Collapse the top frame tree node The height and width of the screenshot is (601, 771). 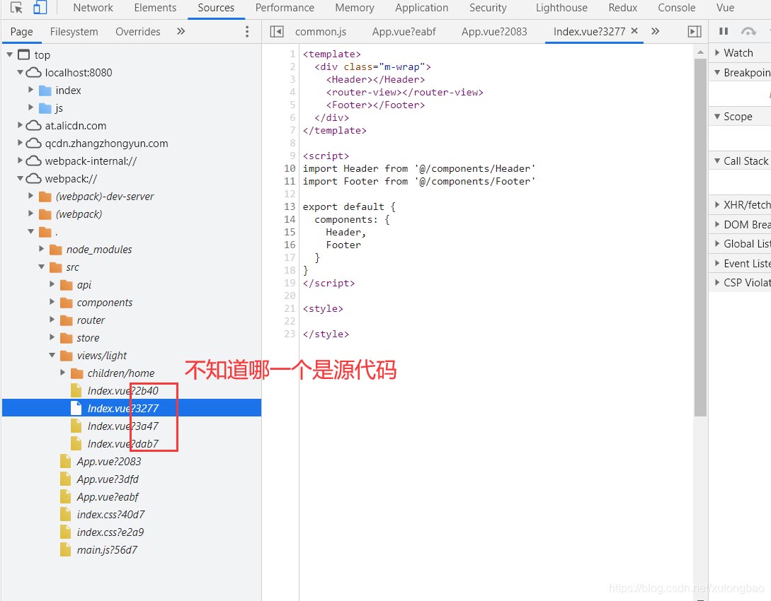[x=9, y=54]
